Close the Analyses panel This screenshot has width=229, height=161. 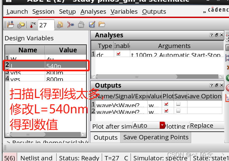tap(222, 35)
